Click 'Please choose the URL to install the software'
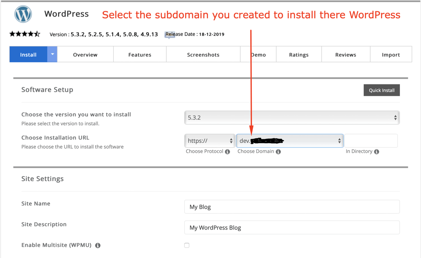This screenshot has height=258, width=421. click(x=72, y=147)
